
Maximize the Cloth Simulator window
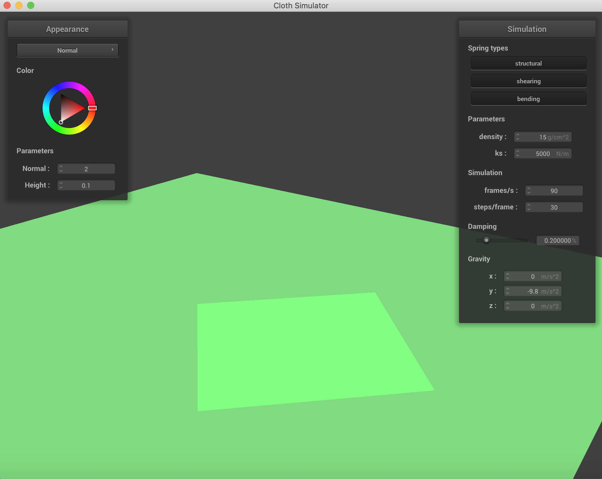point(31,5)
